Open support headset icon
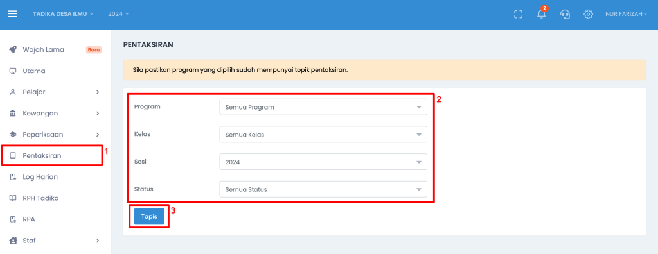658x254 pixels. pos(565,14)
